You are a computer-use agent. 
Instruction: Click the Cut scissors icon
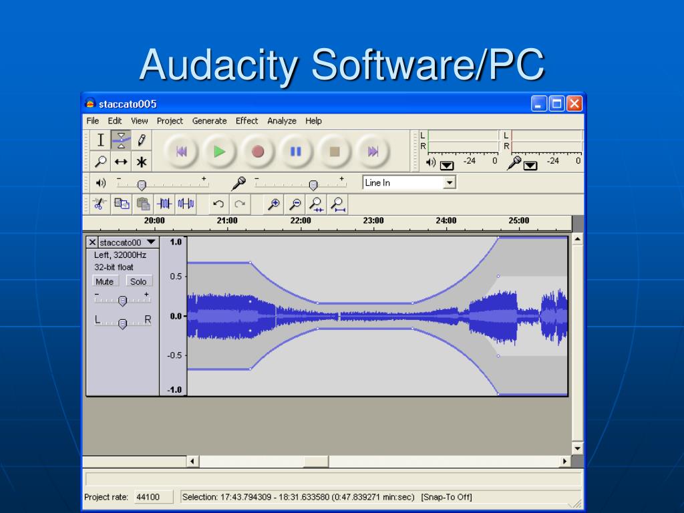click(x=100, y=204)
